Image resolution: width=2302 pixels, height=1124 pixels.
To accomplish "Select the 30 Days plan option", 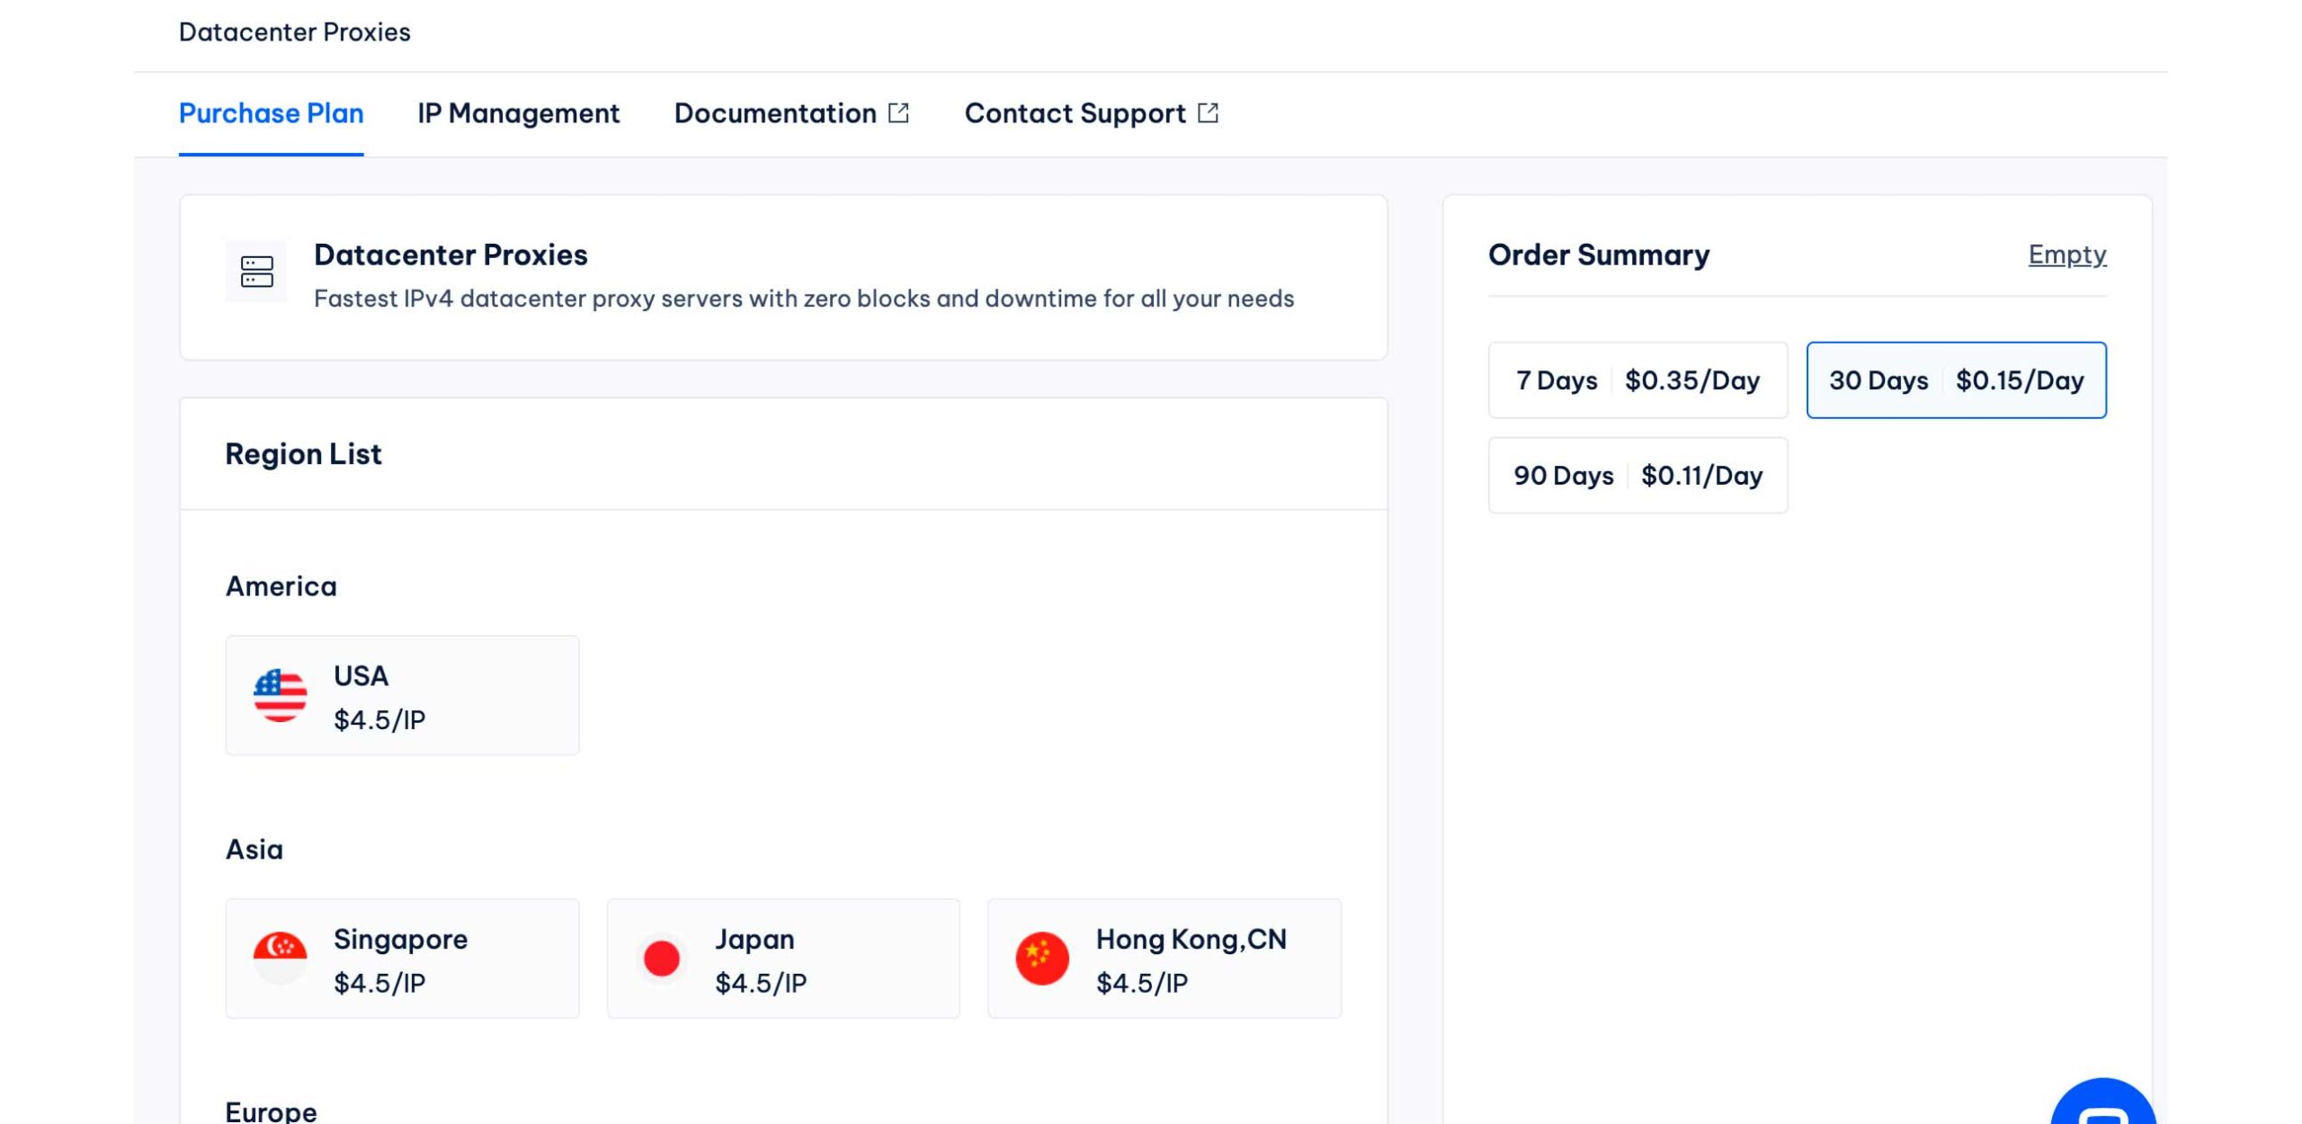I will click(x=1956, y=380).
